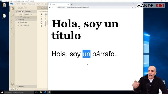Reload the browser page

pos(55,7)
